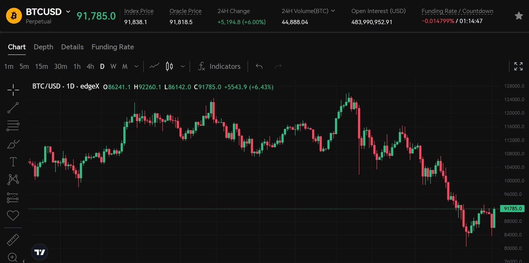529x263 pixels.
Task: Expand chart style options chevron
Action: [x=183, y=66]
